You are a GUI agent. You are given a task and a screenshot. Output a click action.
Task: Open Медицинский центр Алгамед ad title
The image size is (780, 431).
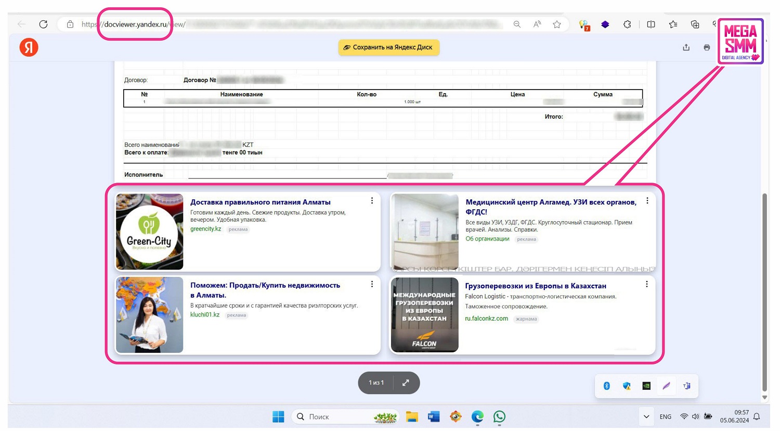(551, 207)
